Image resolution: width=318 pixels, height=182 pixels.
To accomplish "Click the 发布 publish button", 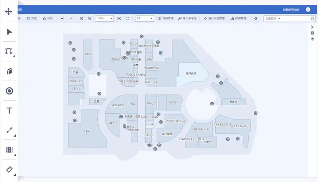I will click(x=47, y=18).
